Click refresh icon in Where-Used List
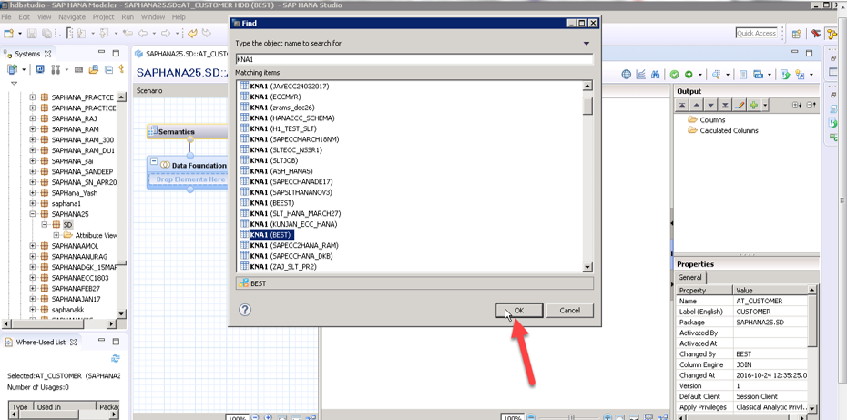Image resolution: width=847 pixels, height=420 pixels. coord(115,358)
